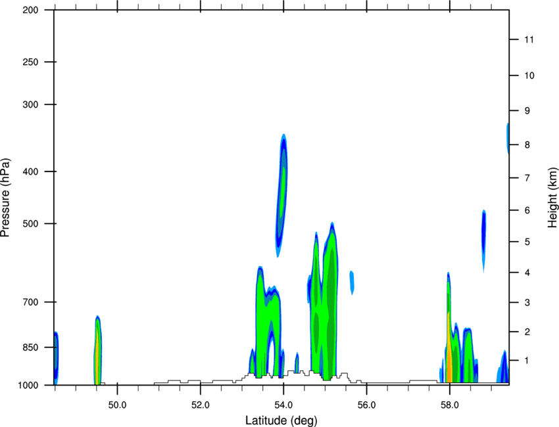Select the 500 pressure tick label
This screenshot has width=559, height=427.
point(31,223)
